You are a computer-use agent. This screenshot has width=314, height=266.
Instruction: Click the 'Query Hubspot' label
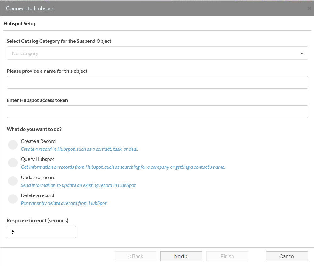click(x=38, y=159)
